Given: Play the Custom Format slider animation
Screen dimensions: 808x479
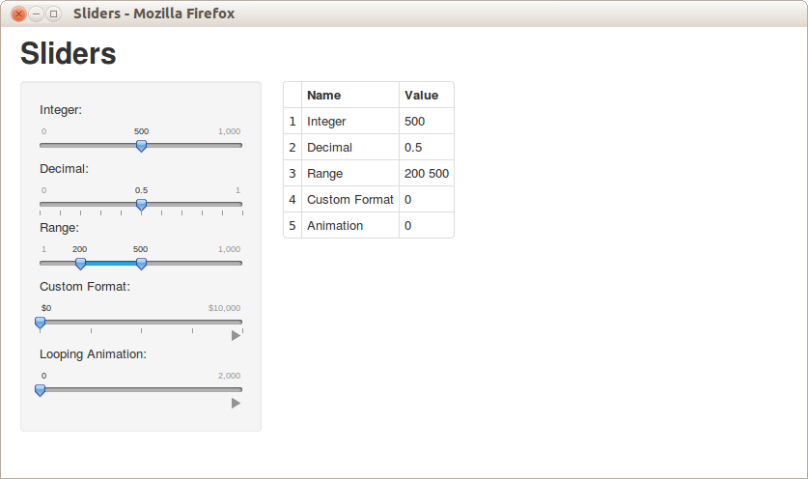Looking at the screenshot, I should point(236,336).
